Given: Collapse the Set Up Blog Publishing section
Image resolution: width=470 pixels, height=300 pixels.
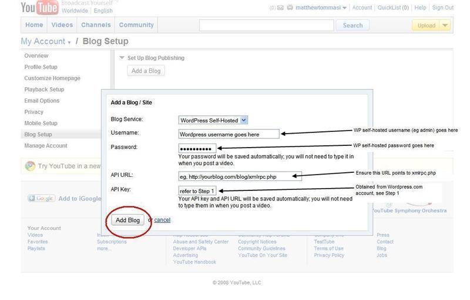Looking at the screenshot, I should click(122, 58).
